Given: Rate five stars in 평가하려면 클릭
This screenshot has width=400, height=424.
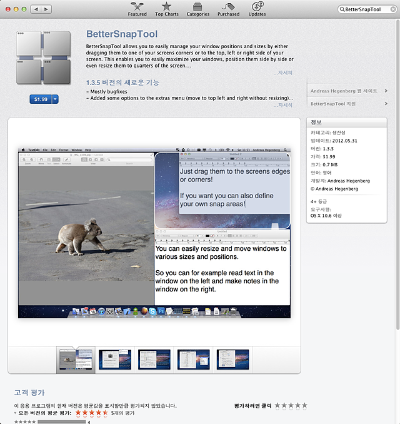Looking at the screenshot, I should click(x=304, y=405).
